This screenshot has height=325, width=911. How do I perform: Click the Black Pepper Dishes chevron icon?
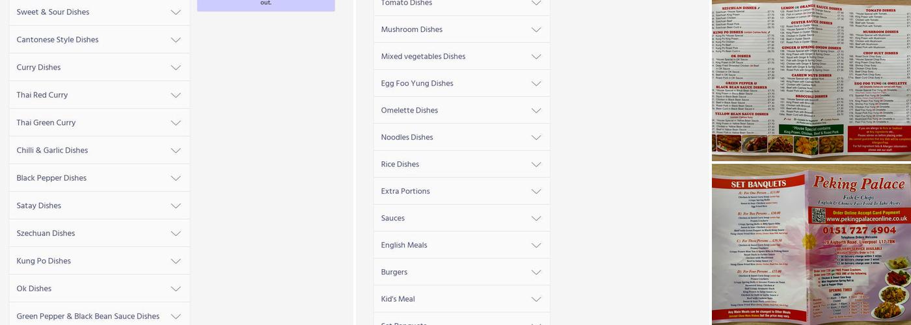coord(176,178)
